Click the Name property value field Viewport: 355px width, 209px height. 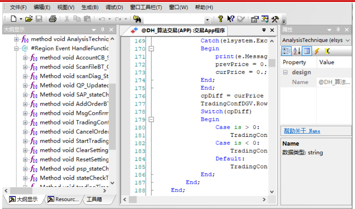(x=334, y=82)
